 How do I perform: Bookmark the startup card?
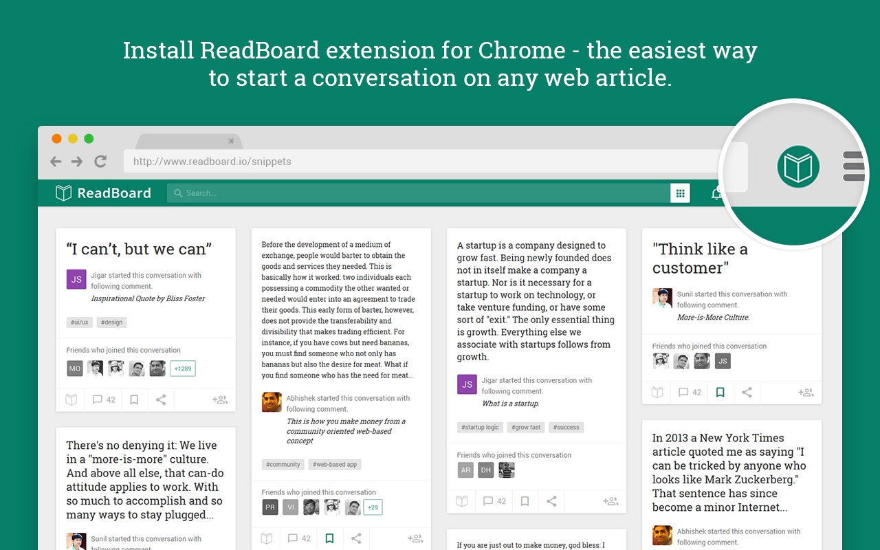(x=525, y=501)
